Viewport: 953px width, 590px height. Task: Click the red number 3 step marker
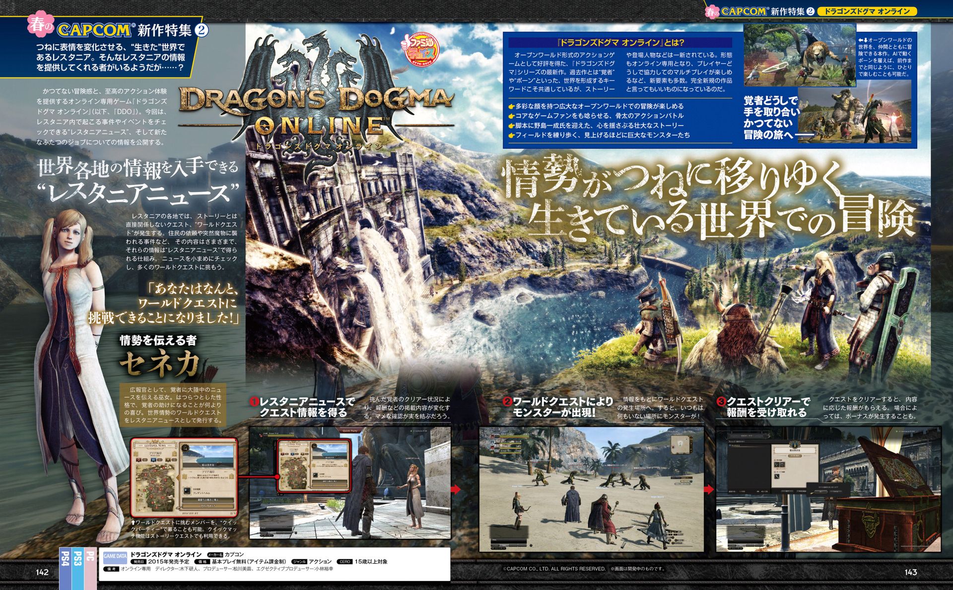(x=721, y=401)
